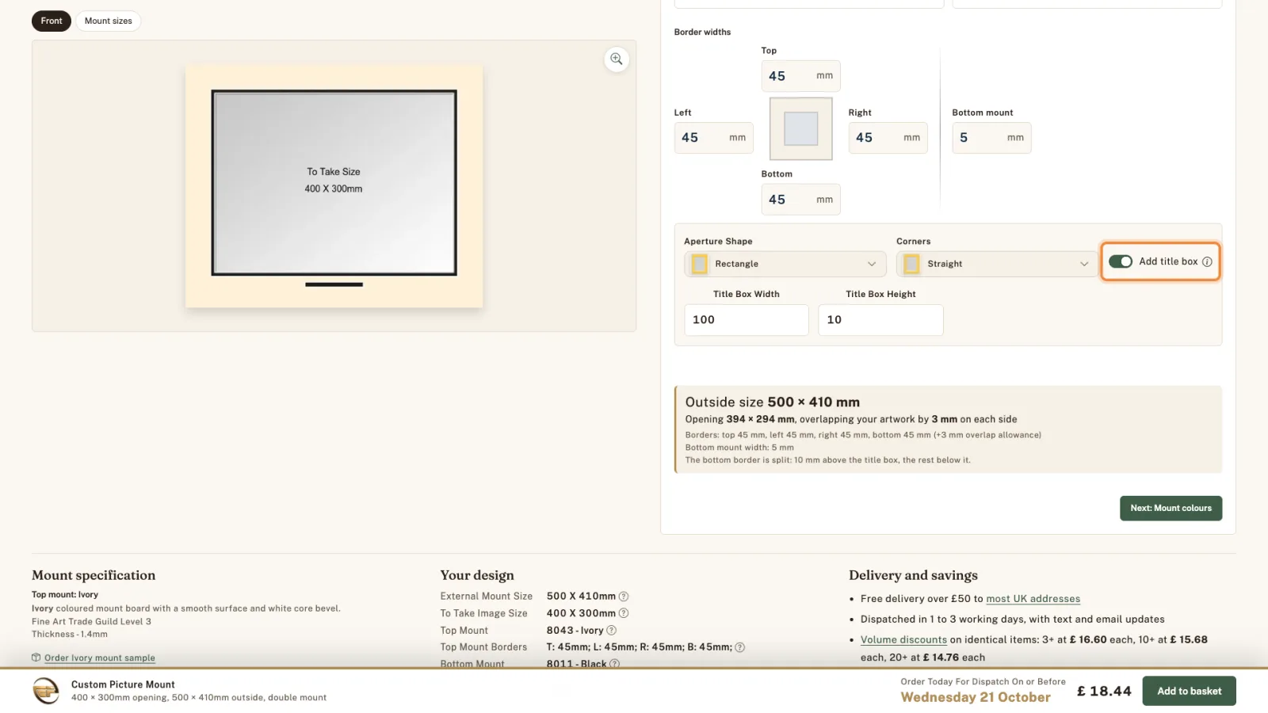The width and height of the screenshot is (1268, 713).
Task: Click the Rectangle aperture shape swatch icon
Action: [x=699, y=264]
